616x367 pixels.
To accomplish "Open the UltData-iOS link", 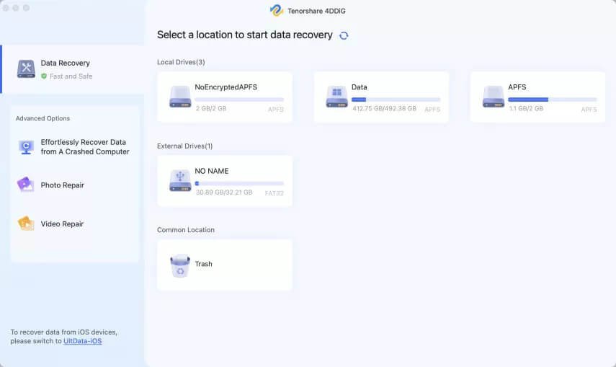I will 83,341.
